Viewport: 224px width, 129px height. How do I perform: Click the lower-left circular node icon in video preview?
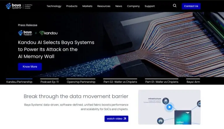tap(160, 121)
